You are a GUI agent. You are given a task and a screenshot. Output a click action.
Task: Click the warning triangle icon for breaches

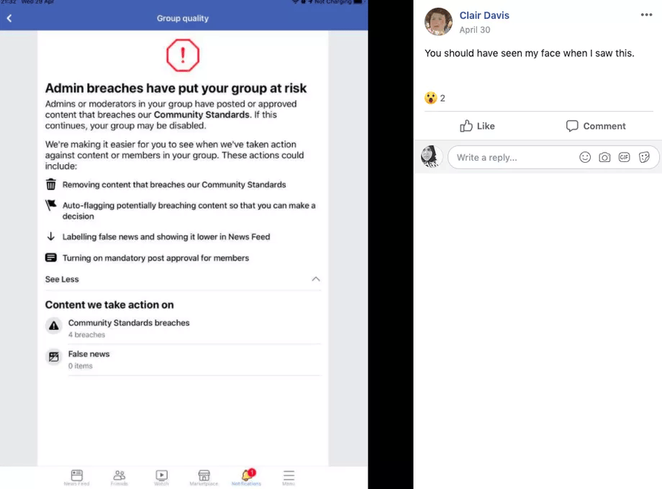[x=54, y=326]
